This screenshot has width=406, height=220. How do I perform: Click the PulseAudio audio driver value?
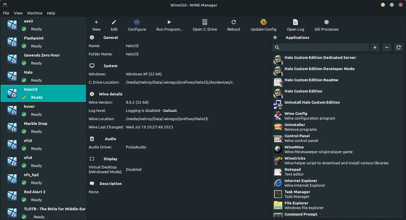(x=136, y=147)
